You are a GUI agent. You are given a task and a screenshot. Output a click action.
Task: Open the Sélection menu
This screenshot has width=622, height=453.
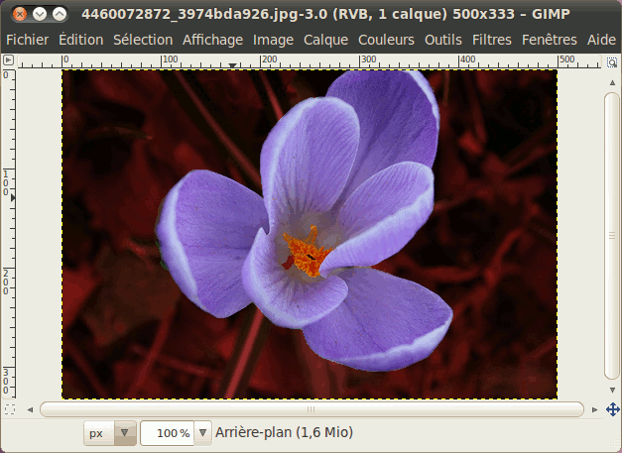[x=143, y=40]
